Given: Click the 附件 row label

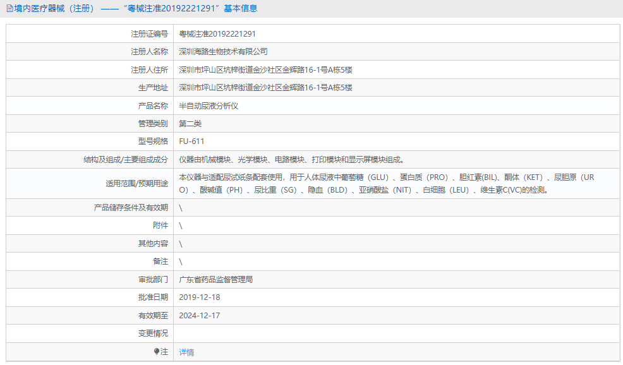Looking at the screenshot, I should click(160, 225).
